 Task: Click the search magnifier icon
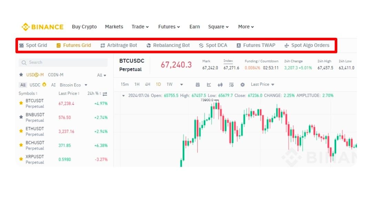click(x=24, y=63)
